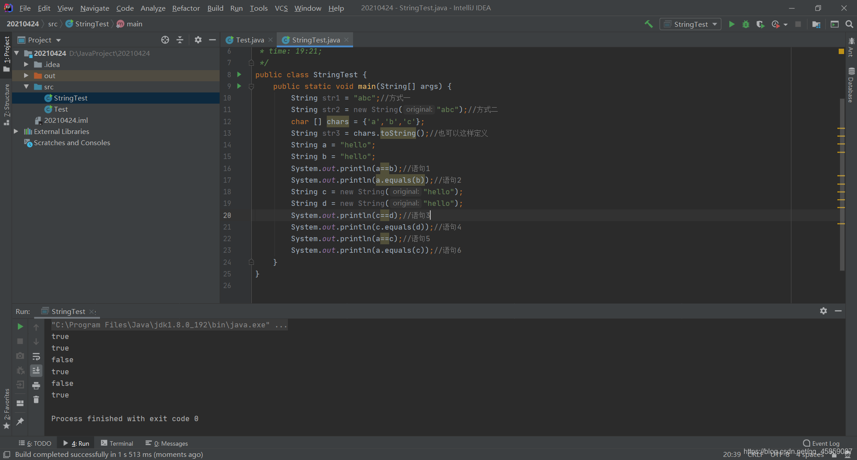Expand the out folder
Image resolution: width=857 pixels, height=460 pixels.
[26, 75]
